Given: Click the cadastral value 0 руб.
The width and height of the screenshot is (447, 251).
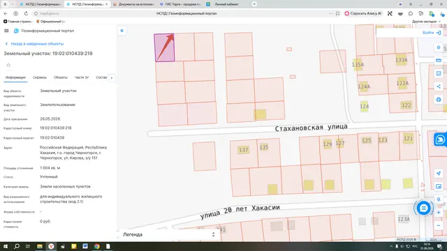Looking at the screenshot, I should (x=45, y=222).
